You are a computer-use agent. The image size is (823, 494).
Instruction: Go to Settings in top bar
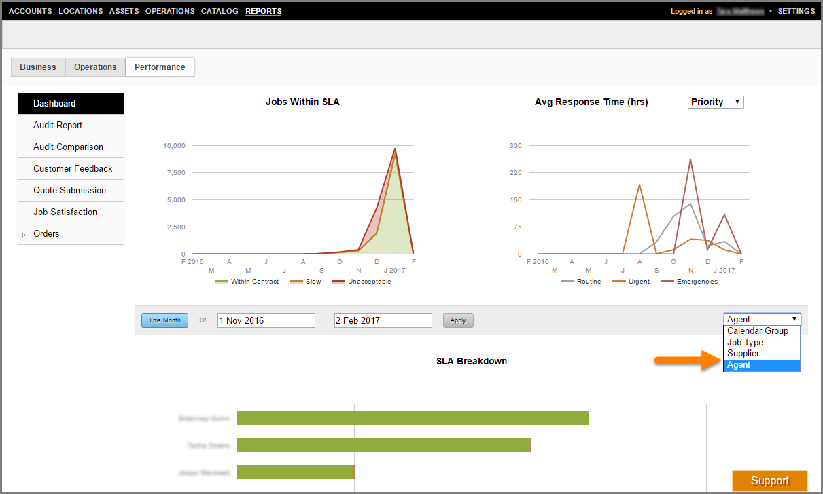click(796, 11)
